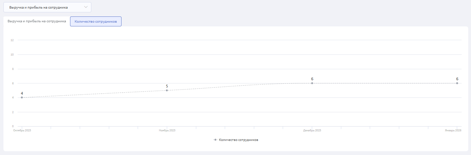Viewport: 471px width, 155px height.
Task: Click the «Ноябрь 2025» axis label
Action: tap(167, 131)
